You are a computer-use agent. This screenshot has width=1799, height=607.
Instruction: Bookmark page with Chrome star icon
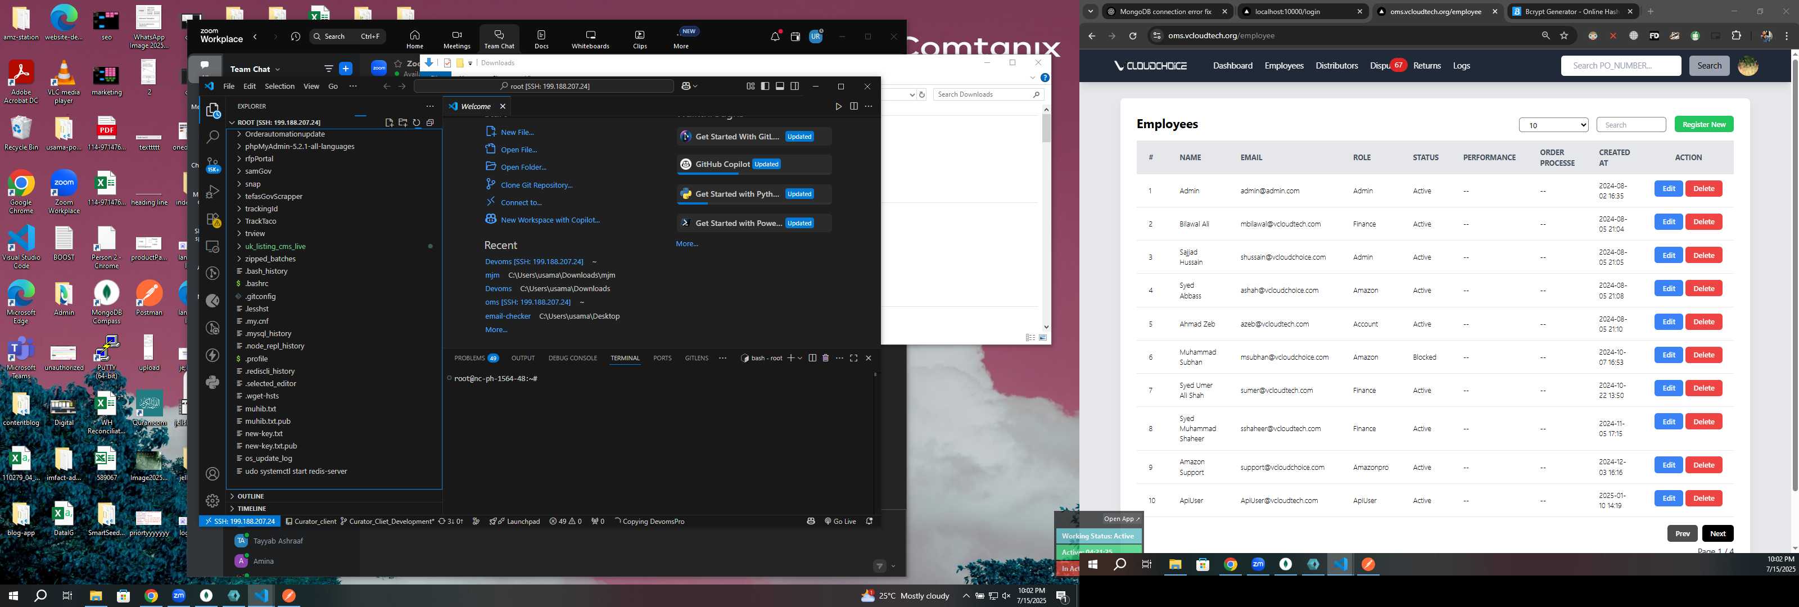1565,35
